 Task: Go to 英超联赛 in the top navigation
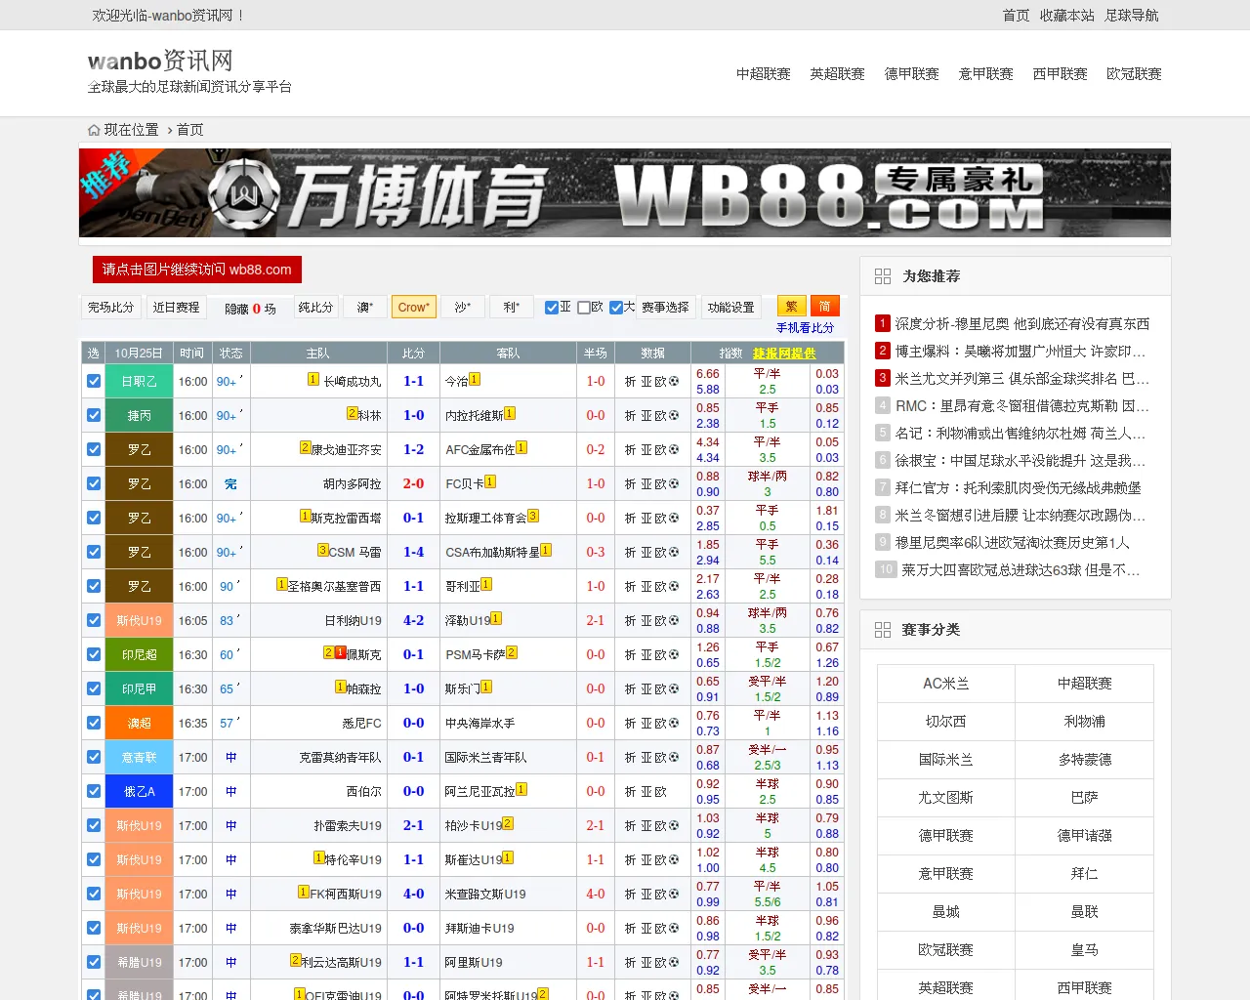[837, 74]
